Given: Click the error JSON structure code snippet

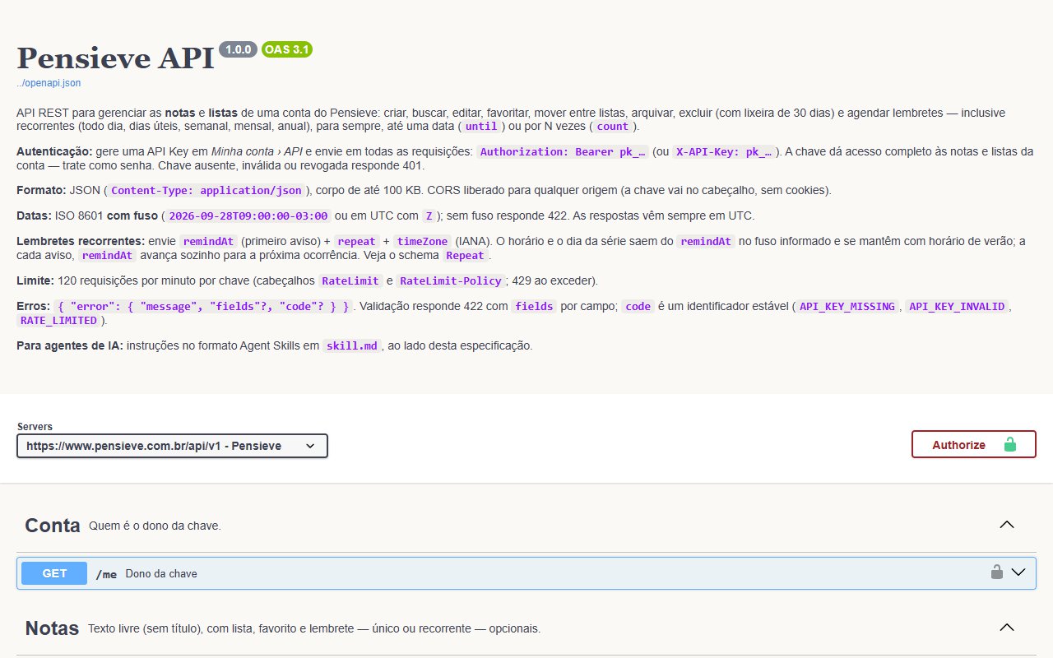Looking at the screenshot, I should coord(203,306).
